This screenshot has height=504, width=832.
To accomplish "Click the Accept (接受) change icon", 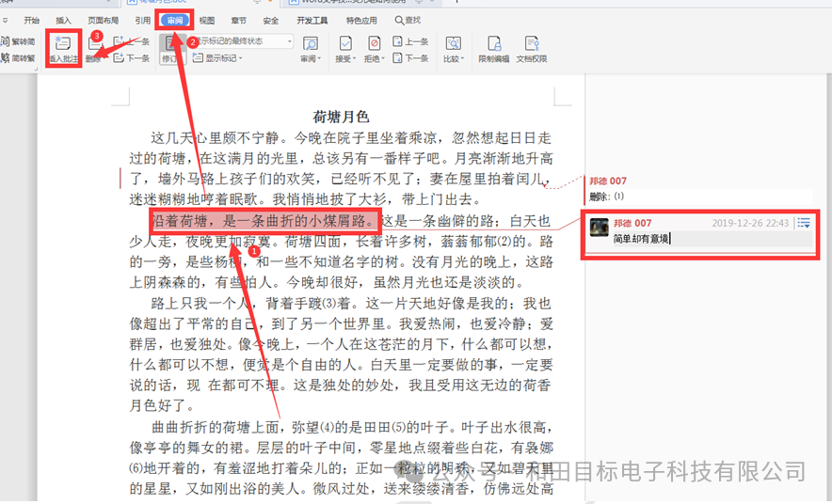I will coord(345,43).
